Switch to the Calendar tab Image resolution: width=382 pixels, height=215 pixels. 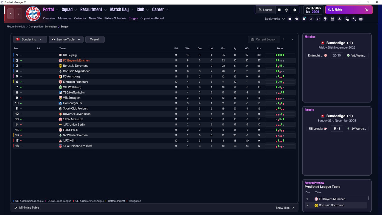click(x=80, y=19)
